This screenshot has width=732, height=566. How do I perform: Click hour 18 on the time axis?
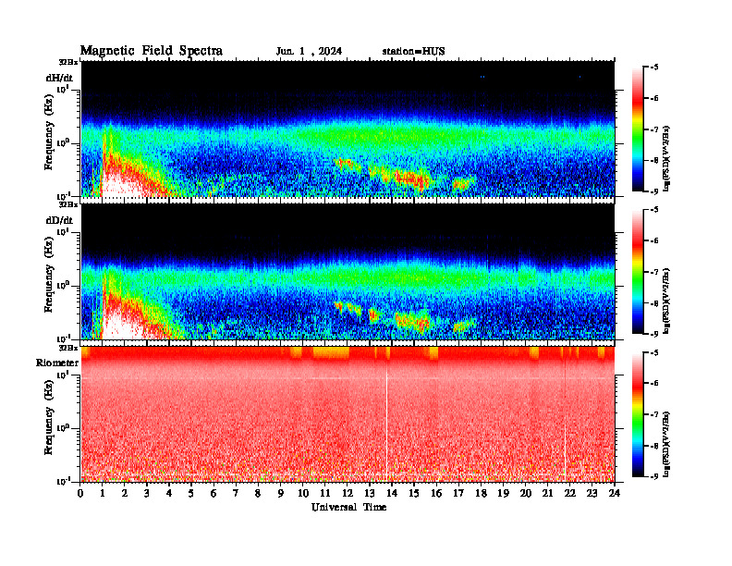(481, 493)
